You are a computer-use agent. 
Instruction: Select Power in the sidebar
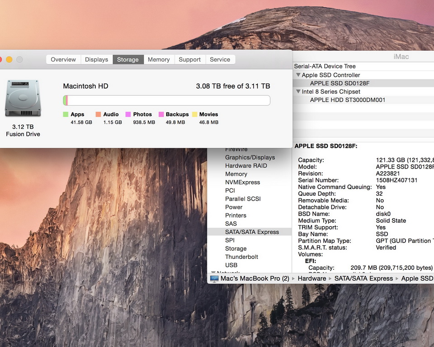[x=234, y=207]
